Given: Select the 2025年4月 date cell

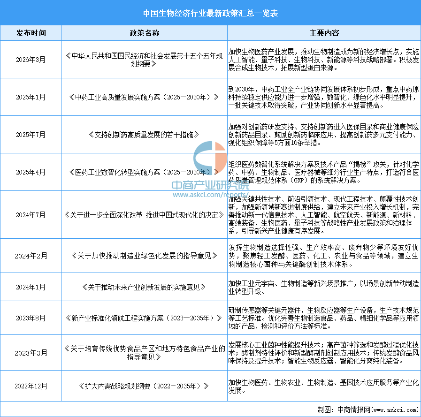Looking at the screenshot, I should (x=31, y=172).
